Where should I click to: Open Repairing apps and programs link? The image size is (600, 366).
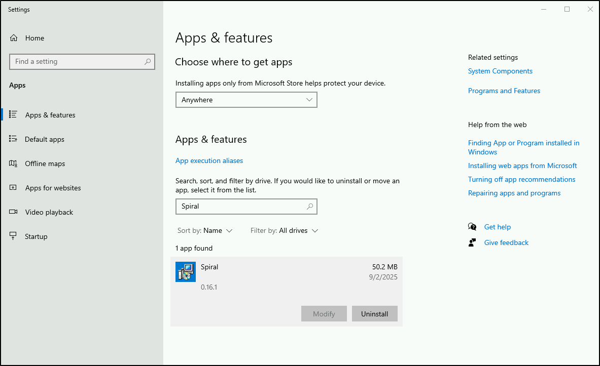514,193
